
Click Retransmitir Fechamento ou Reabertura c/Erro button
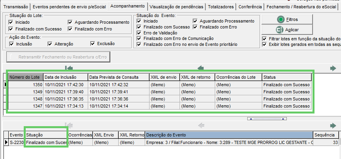(58, 57)
